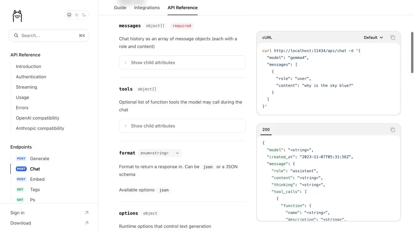The image size is (414, 232).
Task: Switch to dark theme moon icon
Action: 84,15
